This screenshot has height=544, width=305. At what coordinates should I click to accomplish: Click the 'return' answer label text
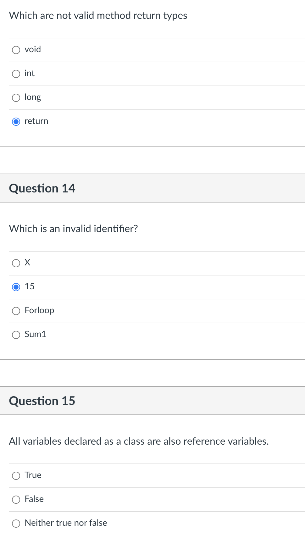(36, 121)
